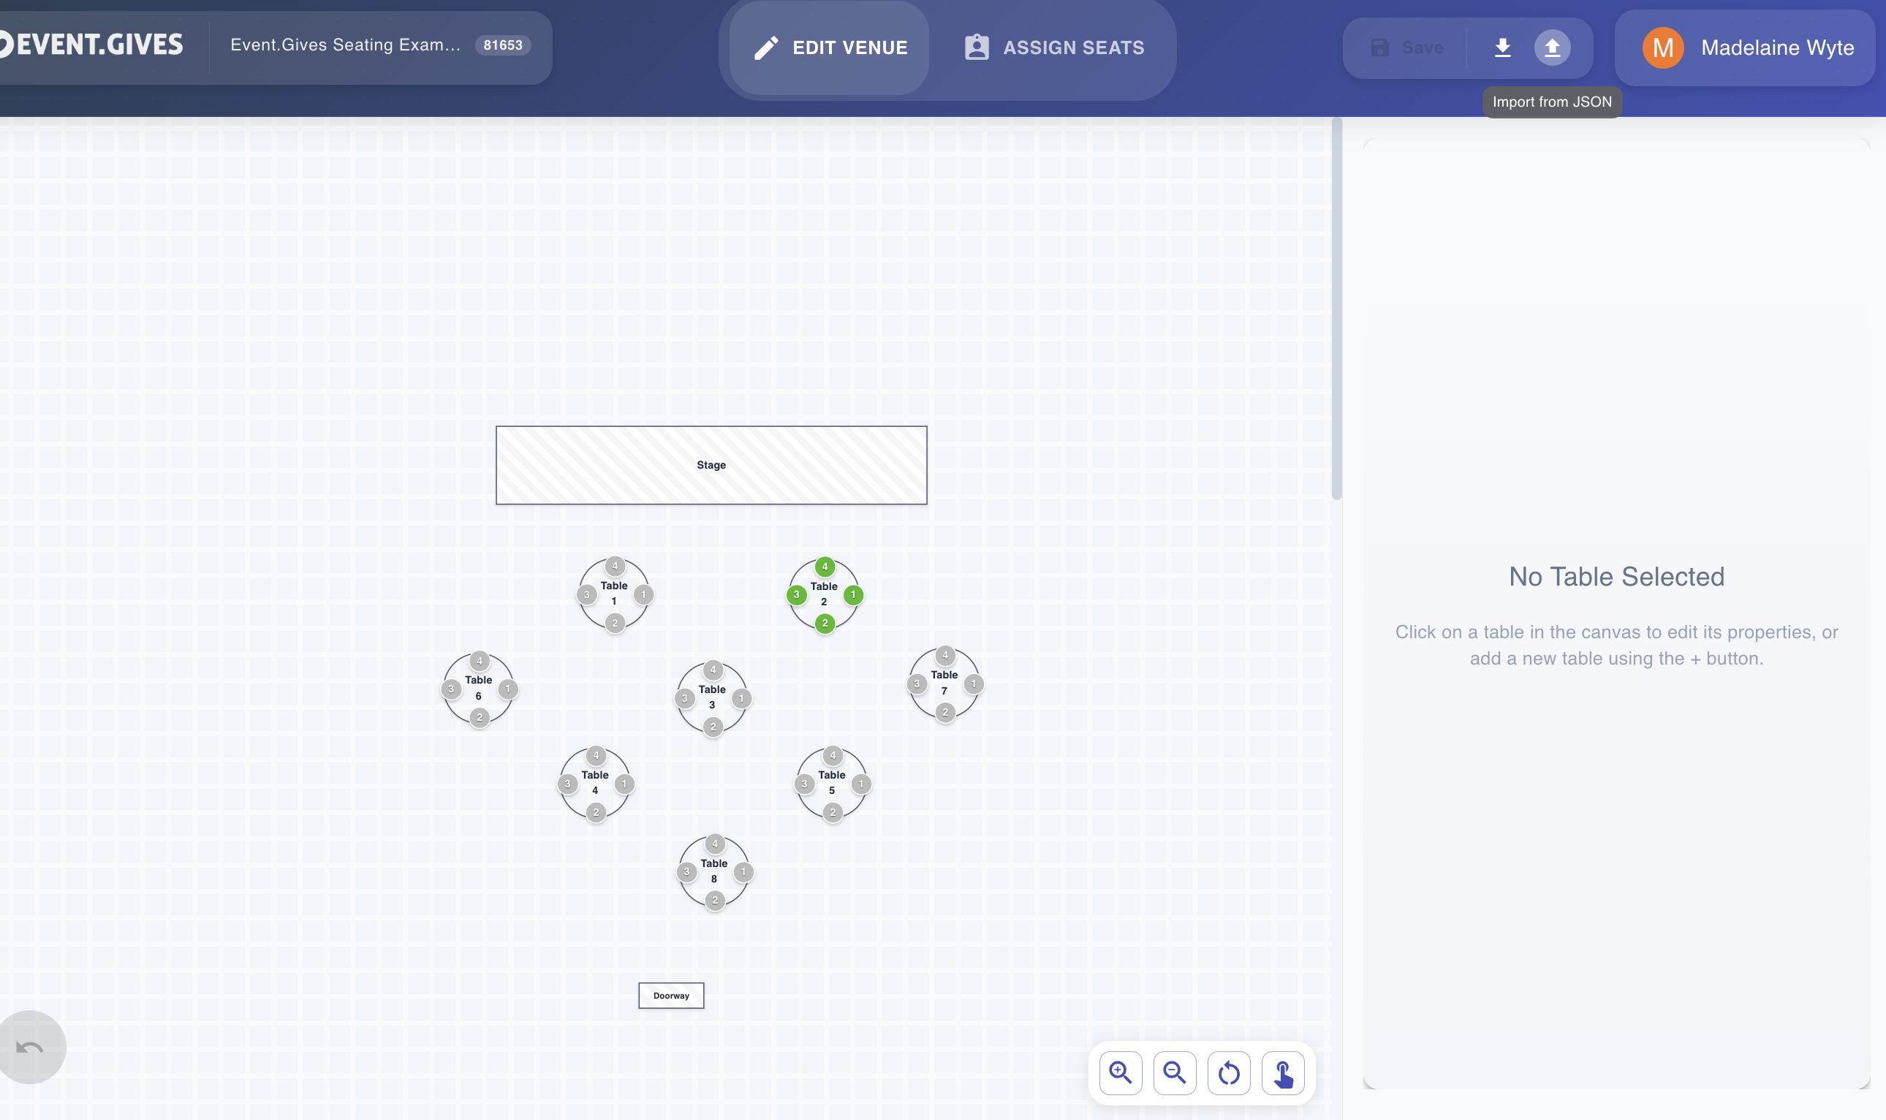Click seat 4 of Table 1

pyautogui.click(x=615, y=565)
